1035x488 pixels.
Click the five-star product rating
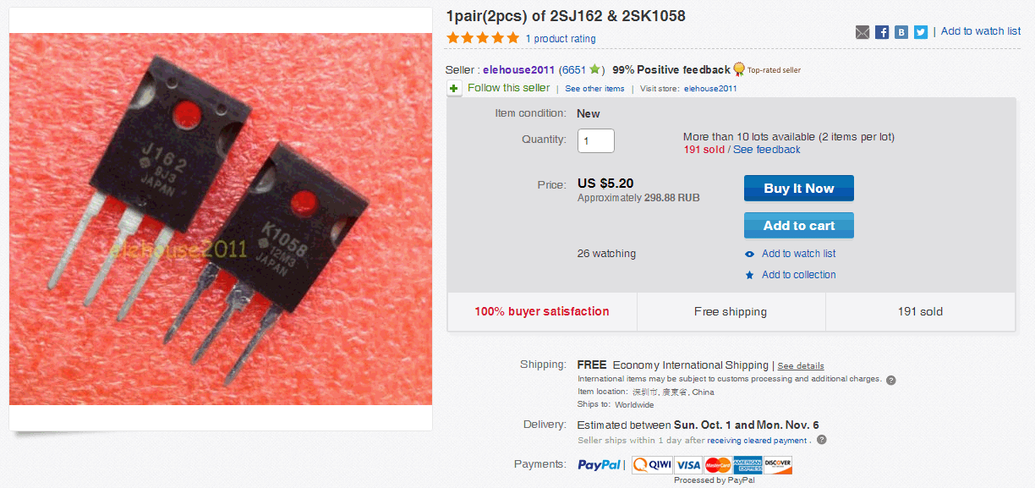tap(483, 38)
